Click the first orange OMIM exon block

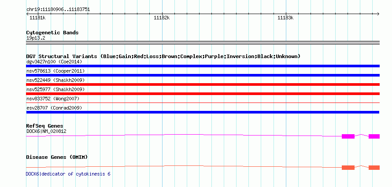pyautogui.click(x=348, y=168)
